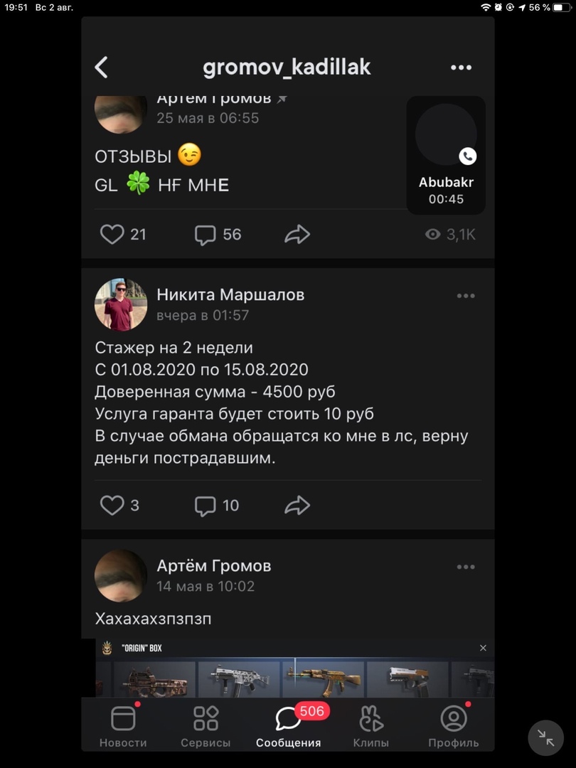Open the 10 comments on Никита Маршалов's post
Viewport: 576px width, 768px height.
pyautogui.click(x=206, y=506)
